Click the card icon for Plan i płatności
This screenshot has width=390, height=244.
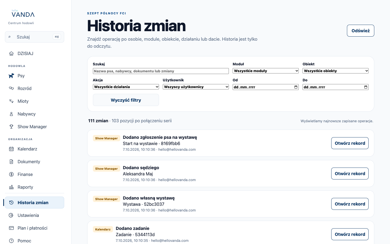pos(11,228)
